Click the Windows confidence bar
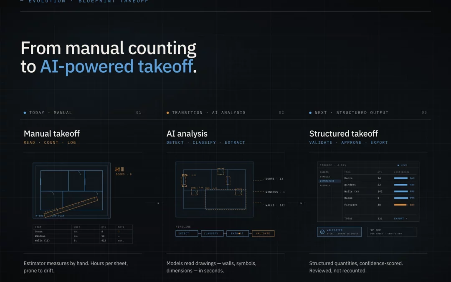 pos(400,185)
